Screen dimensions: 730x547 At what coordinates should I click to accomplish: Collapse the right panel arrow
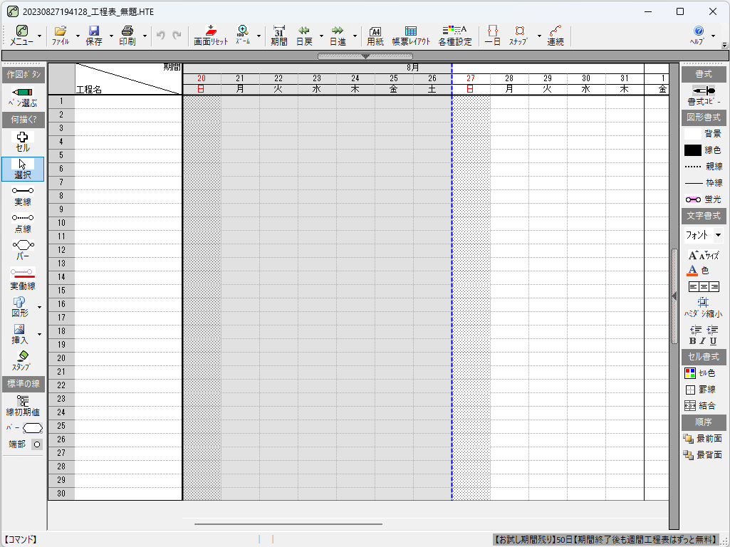674,296
